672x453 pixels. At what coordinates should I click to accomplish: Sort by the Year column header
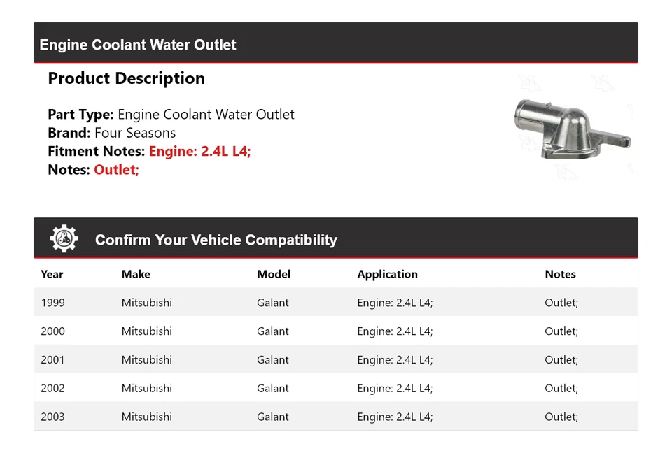coord(52,274)
